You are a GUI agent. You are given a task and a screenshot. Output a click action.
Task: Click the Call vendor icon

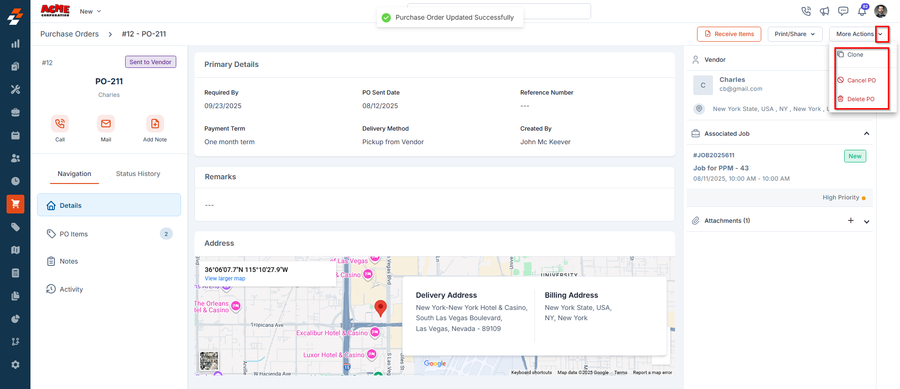click(60, 124)
